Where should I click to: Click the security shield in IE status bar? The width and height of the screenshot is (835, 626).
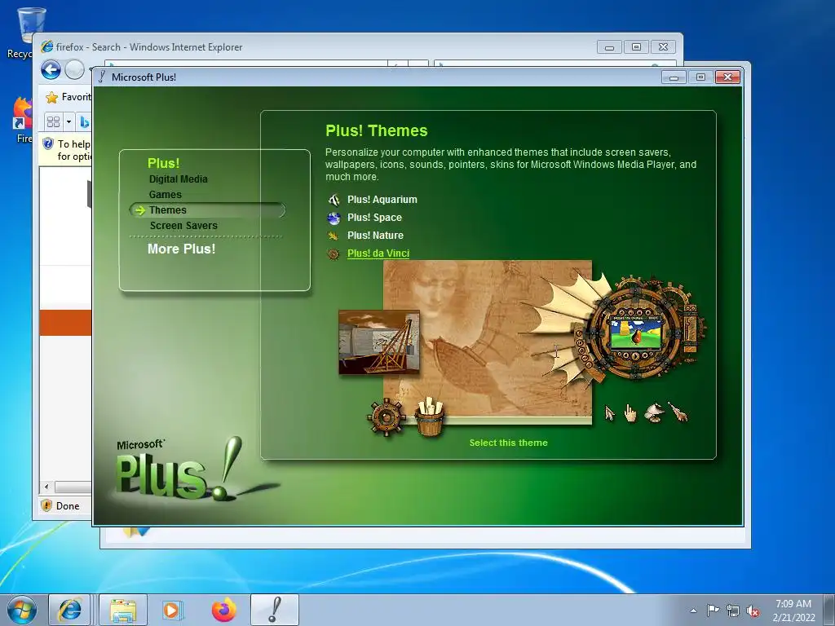click(x=46, y=505)
